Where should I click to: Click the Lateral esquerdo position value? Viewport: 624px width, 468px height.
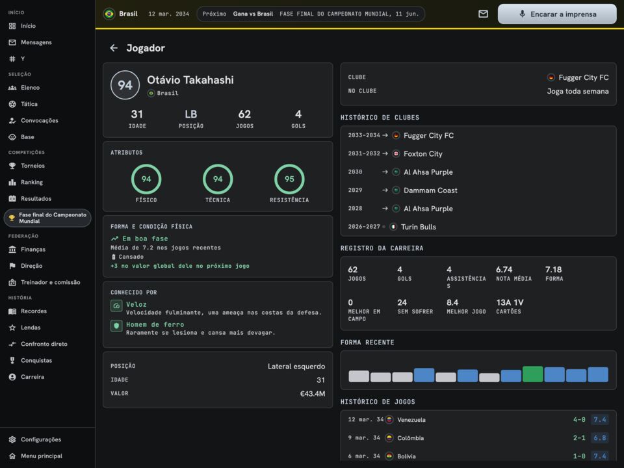(x=296, y=366)
